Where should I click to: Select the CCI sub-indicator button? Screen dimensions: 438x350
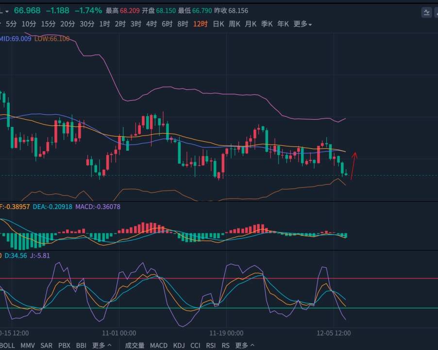point(195,346)
